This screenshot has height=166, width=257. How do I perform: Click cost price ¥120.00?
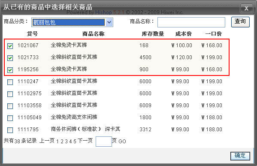(x=181, y=57)
